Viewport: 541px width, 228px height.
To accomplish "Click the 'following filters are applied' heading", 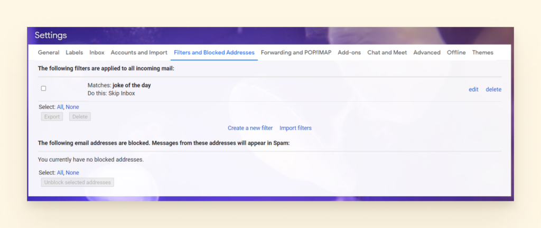I will (x=106, y=68).
